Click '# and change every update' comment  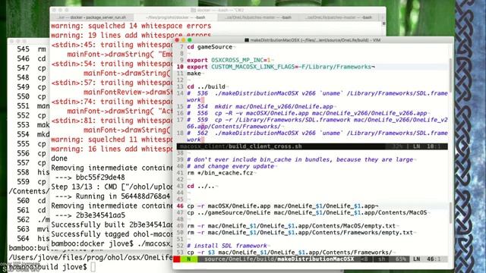click(x=231, y=166)
